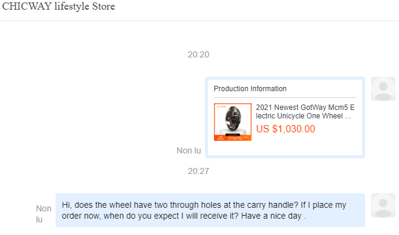
Task: Click the unicycle product thumbnail image
Action: pos(233,122)
